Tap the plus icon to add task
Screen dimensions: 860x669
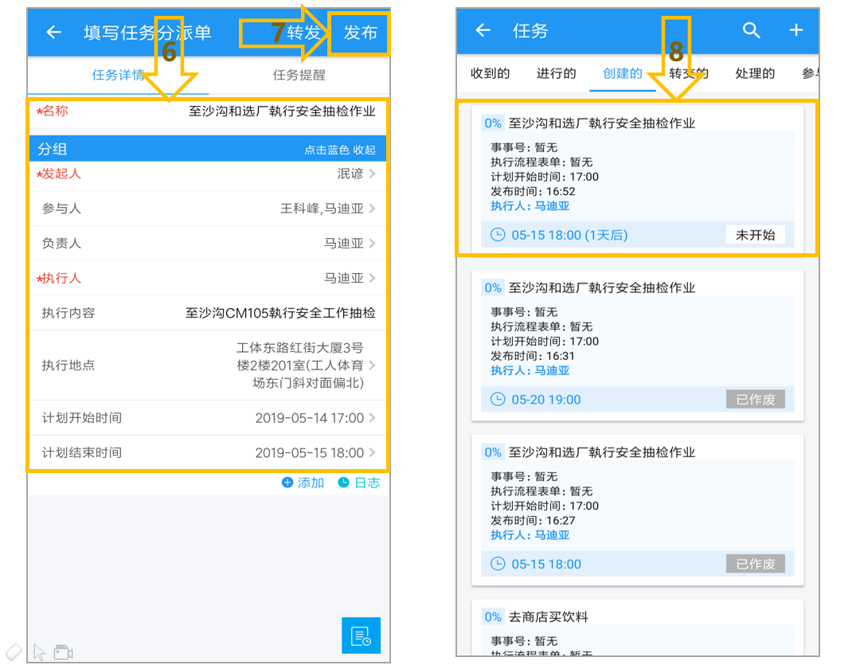pyautogui.click(x=795, y=30)
